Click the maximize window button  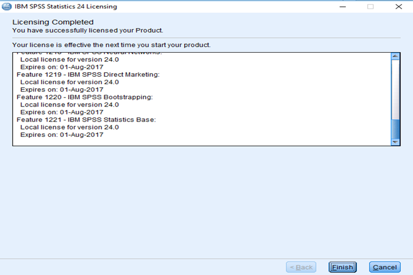click(x=371, y=6)
